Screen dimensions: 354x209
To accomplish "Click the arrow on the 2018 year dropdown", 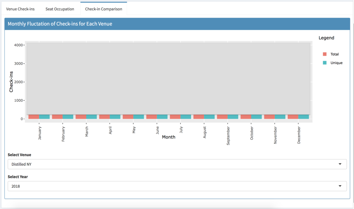I will tap(340, 186).
